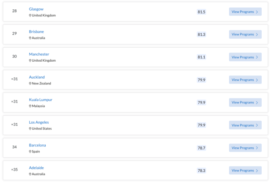Click the location pin icon beside United States
271x182 pixels.
pos(30,129)
